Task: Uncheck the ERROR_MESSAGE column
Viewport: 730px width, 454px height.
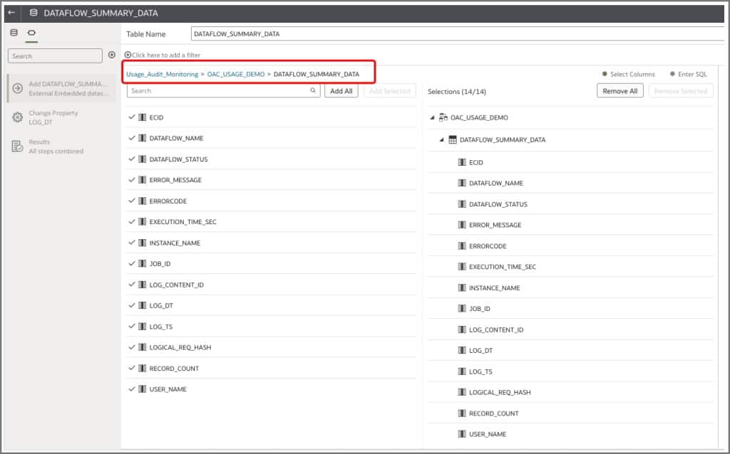Action: coord(132,180)
